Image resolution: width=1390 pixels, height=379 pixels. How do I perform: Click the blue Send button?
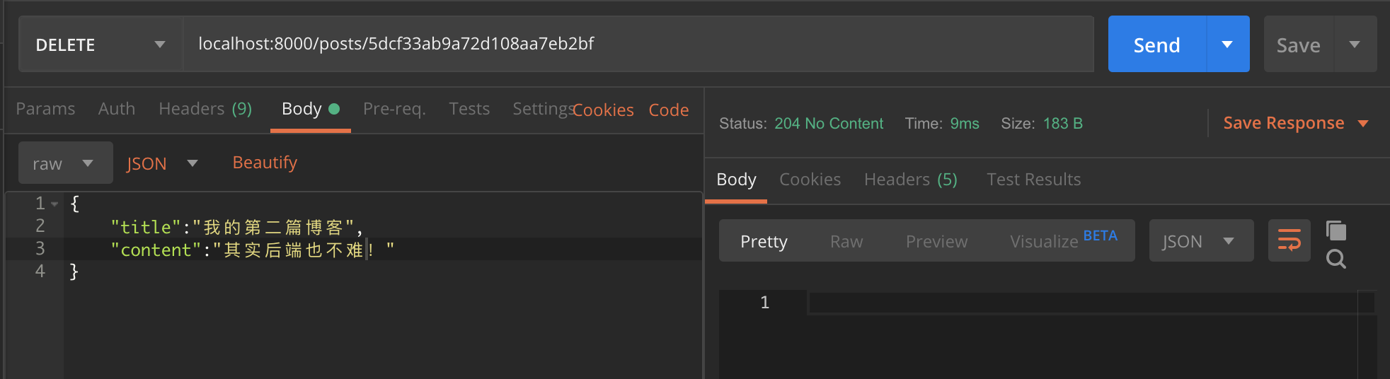[x=1156, y=45]
